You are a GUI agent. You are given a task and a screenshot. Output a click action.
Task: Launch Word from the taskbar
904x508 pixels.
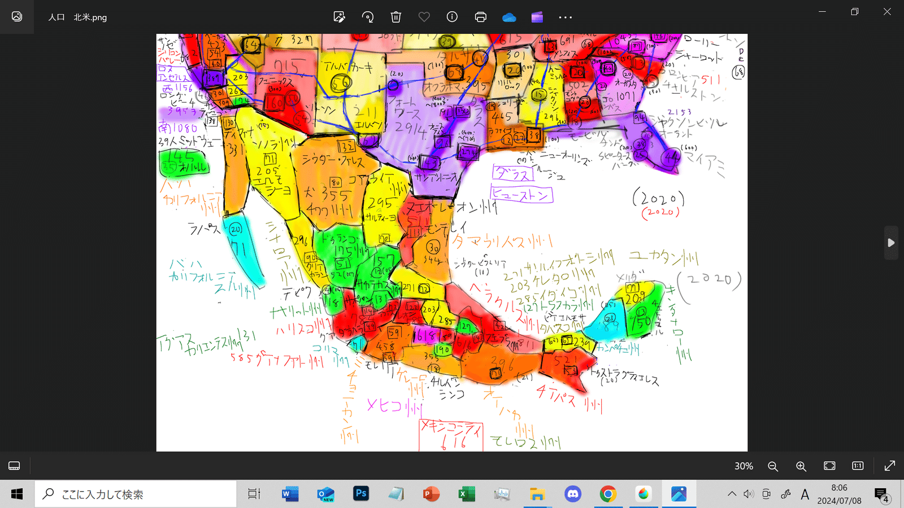290,494
